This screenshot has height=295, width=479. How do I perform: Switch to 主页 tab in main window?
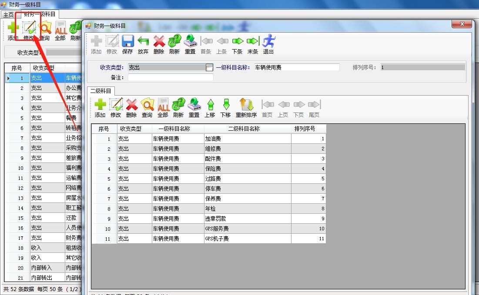(x=9, y=14)
